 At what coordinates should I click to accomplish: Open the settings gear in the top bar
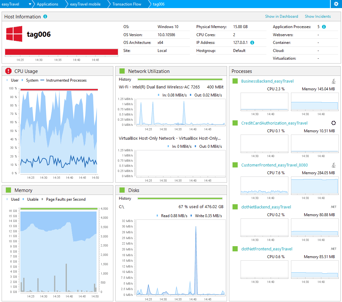tap(336, 4)
